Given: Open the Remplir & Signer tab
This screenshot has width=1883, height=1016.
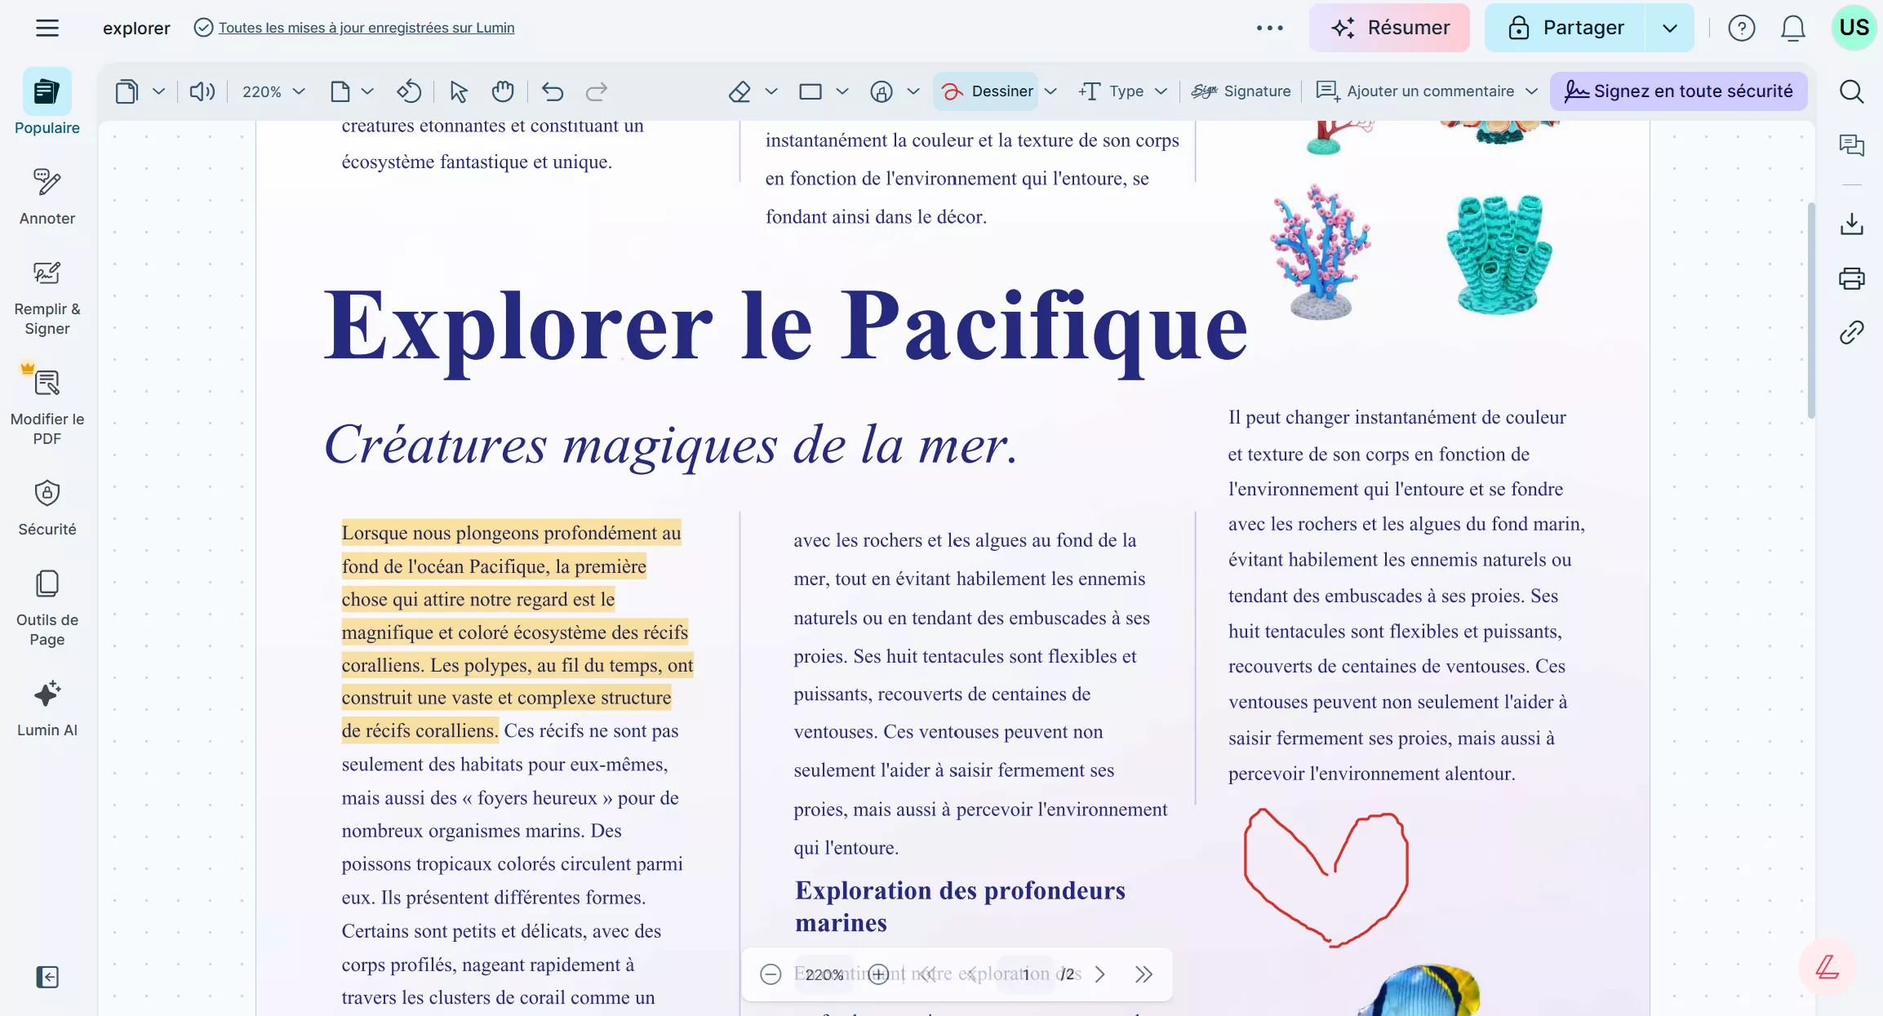Looking at the screenshot, I should click(47, 298).
